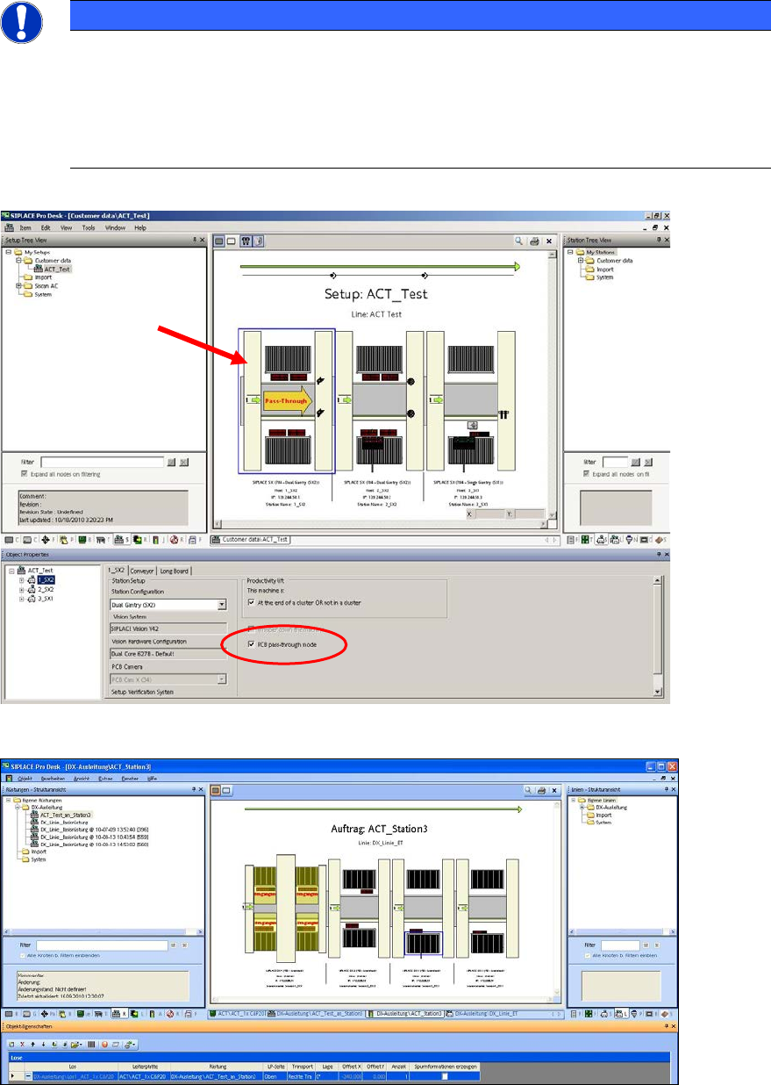Click the magnifier zoom icon in setup view
This screenshot has height=1085, width=771.
[519, 240]
